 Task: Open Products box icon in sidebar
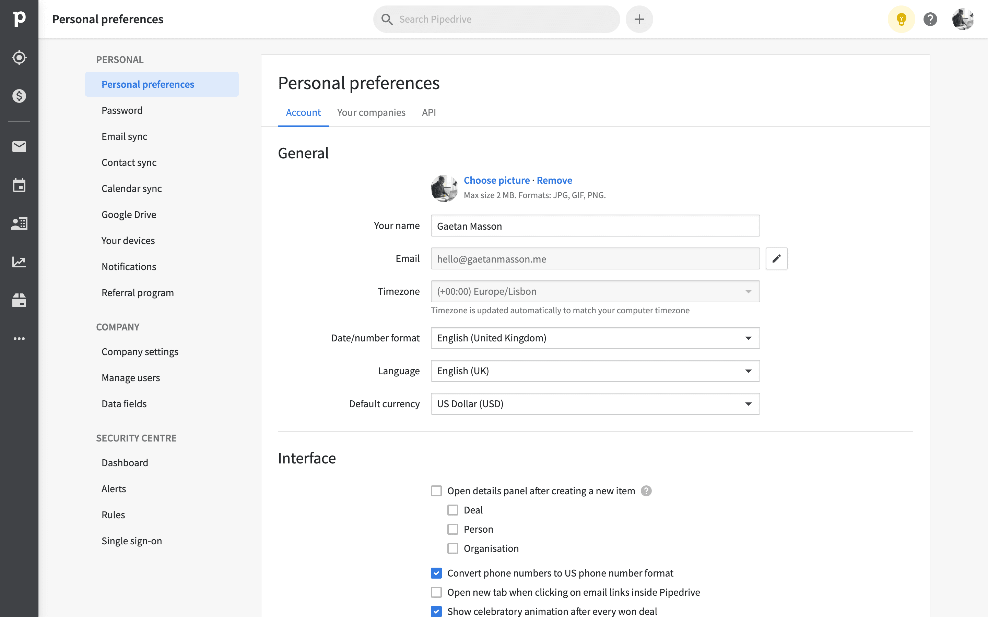(19, 300)
